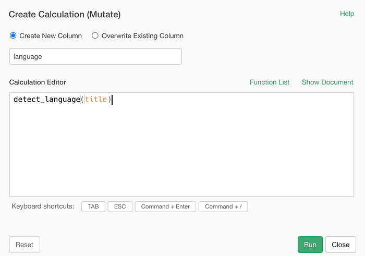365x256 pixels.
Task: Choose Overwrite Existing Column radio option
Action: 95,35
